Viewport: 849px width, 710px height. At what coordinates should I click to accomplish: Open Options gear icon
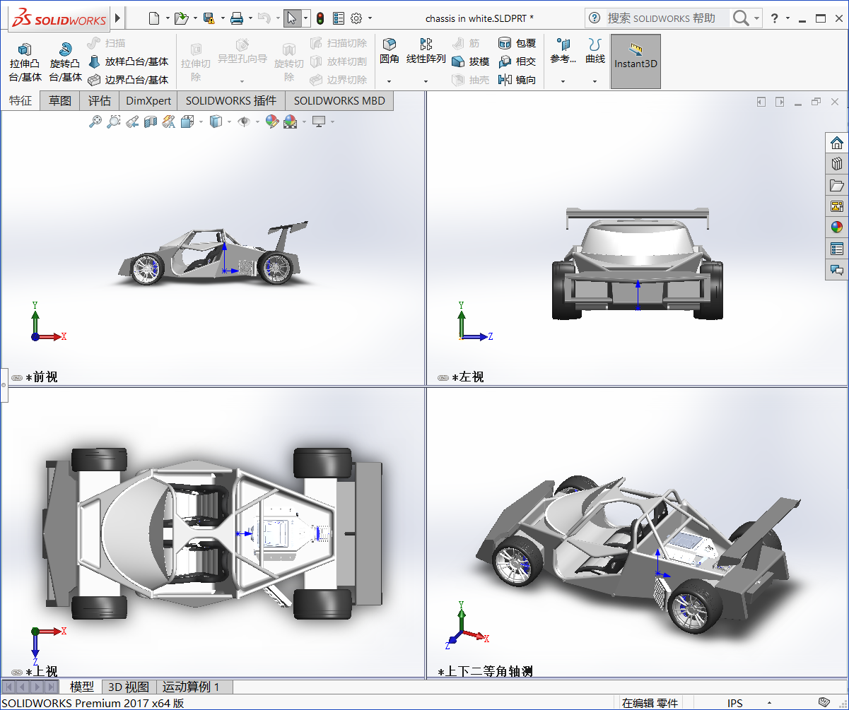click(356, 18)
